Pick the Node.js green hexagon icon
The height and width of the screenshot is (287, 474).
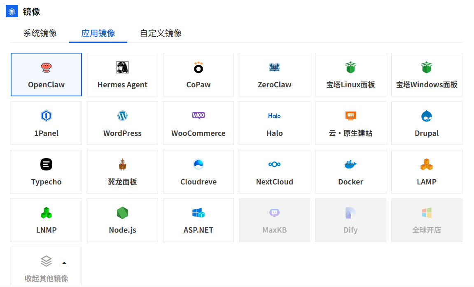click(x=122, y=213)
